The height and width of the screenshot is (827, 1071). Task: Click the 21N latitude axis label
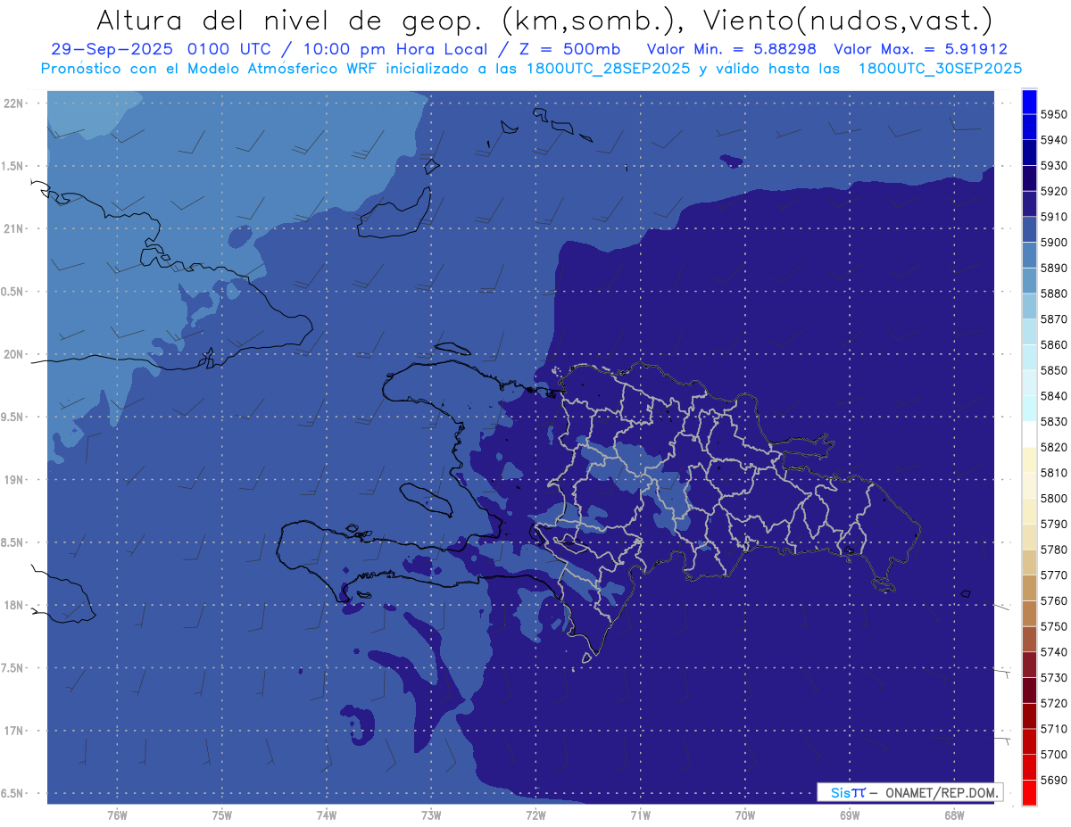15,228
